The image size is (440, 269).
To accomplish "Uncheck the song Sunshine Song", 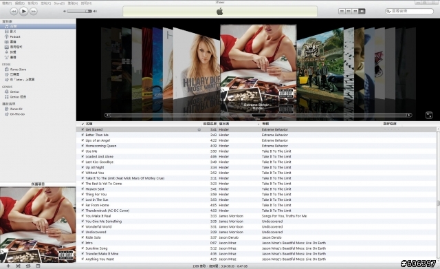I will (82, 248).
